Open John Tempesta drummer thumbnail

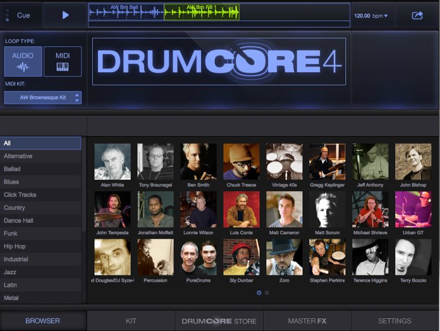point(112,209)
